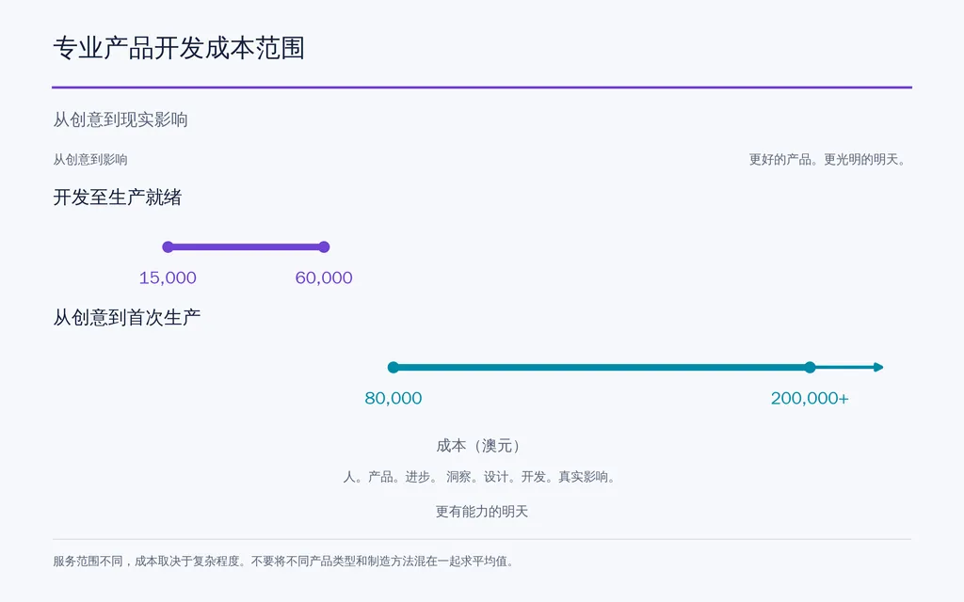Viewport: 964px width, 602px height.
Task: Click the middle of the purple range bar
Action: pyautogui.click(x=246, y=247)
